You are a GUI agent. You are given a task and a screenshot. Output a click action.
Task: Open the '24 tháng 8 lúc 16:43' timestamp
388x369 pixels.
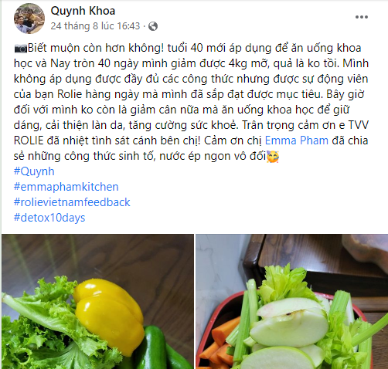pyautogui.click(x=95, y=26)
